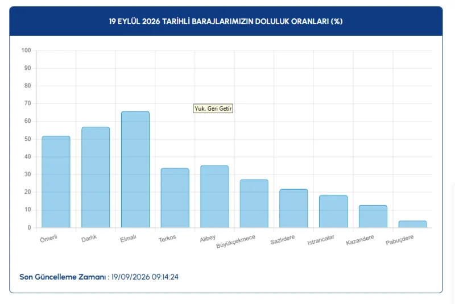This screenshot has height=304, width=455.
Task: Click the Istrancalar axis label
Action: pyautogui.click(x=321, y=240)
